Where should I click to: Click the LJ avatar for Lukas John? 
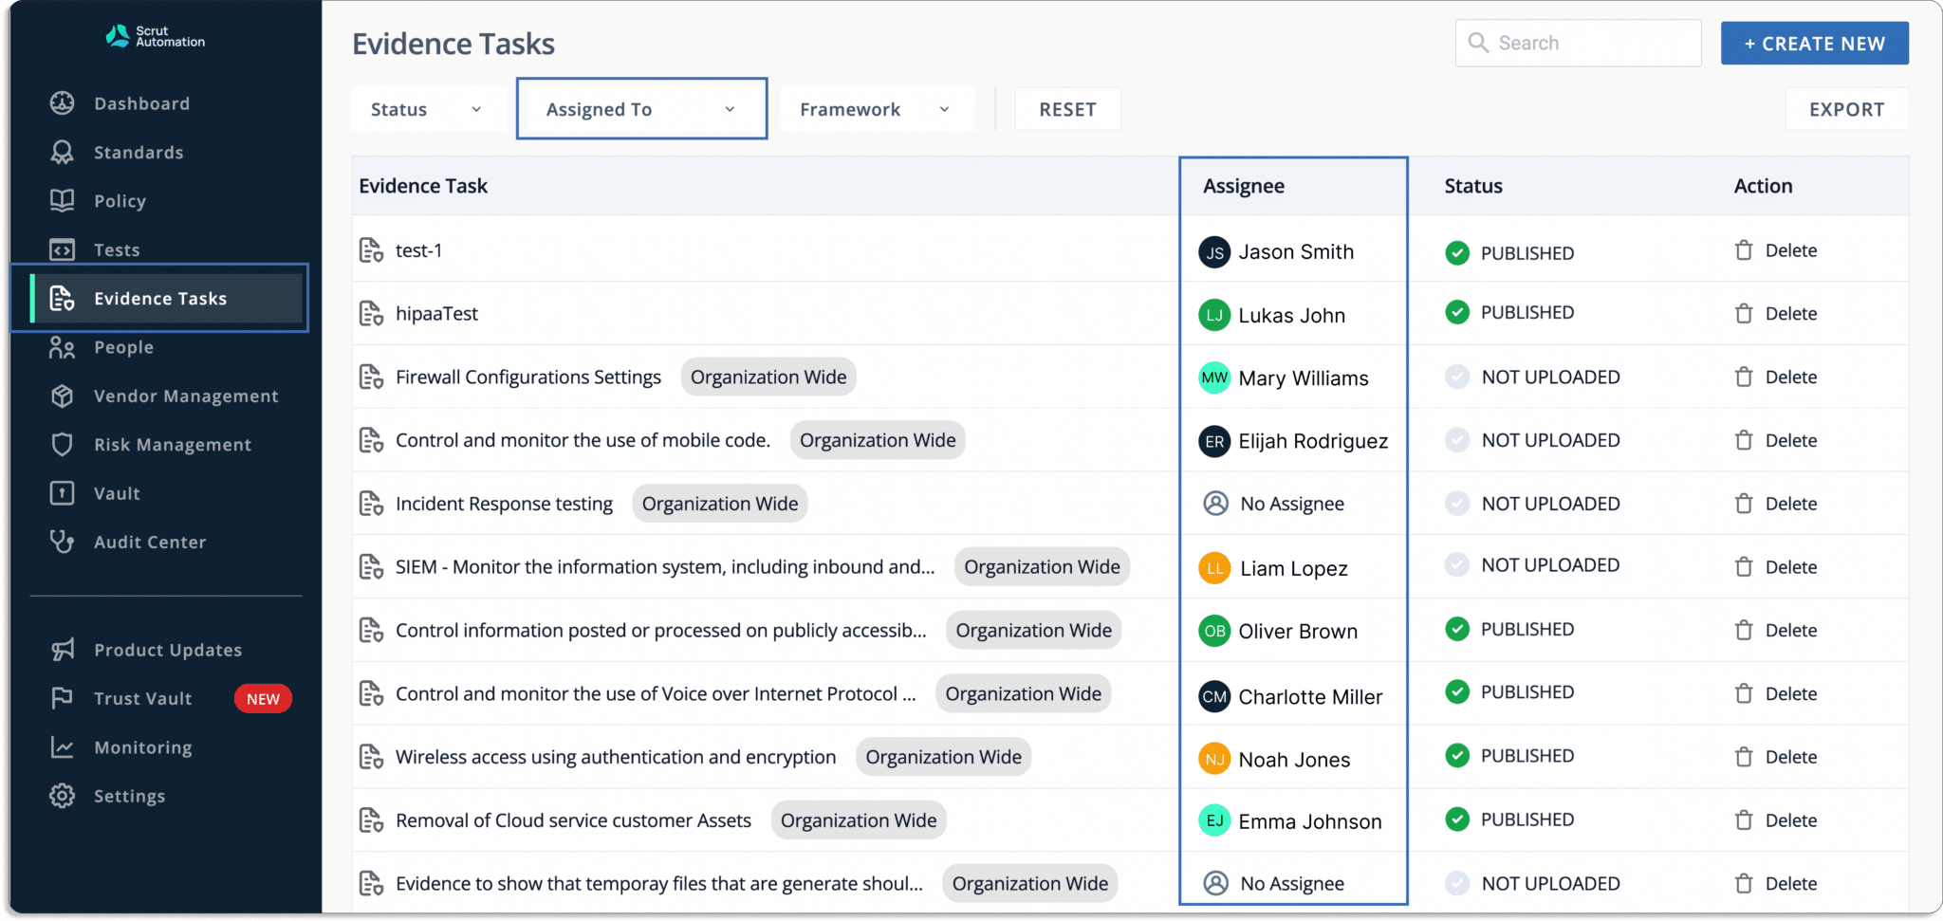pyautogui.click(x=1214, y=315)
